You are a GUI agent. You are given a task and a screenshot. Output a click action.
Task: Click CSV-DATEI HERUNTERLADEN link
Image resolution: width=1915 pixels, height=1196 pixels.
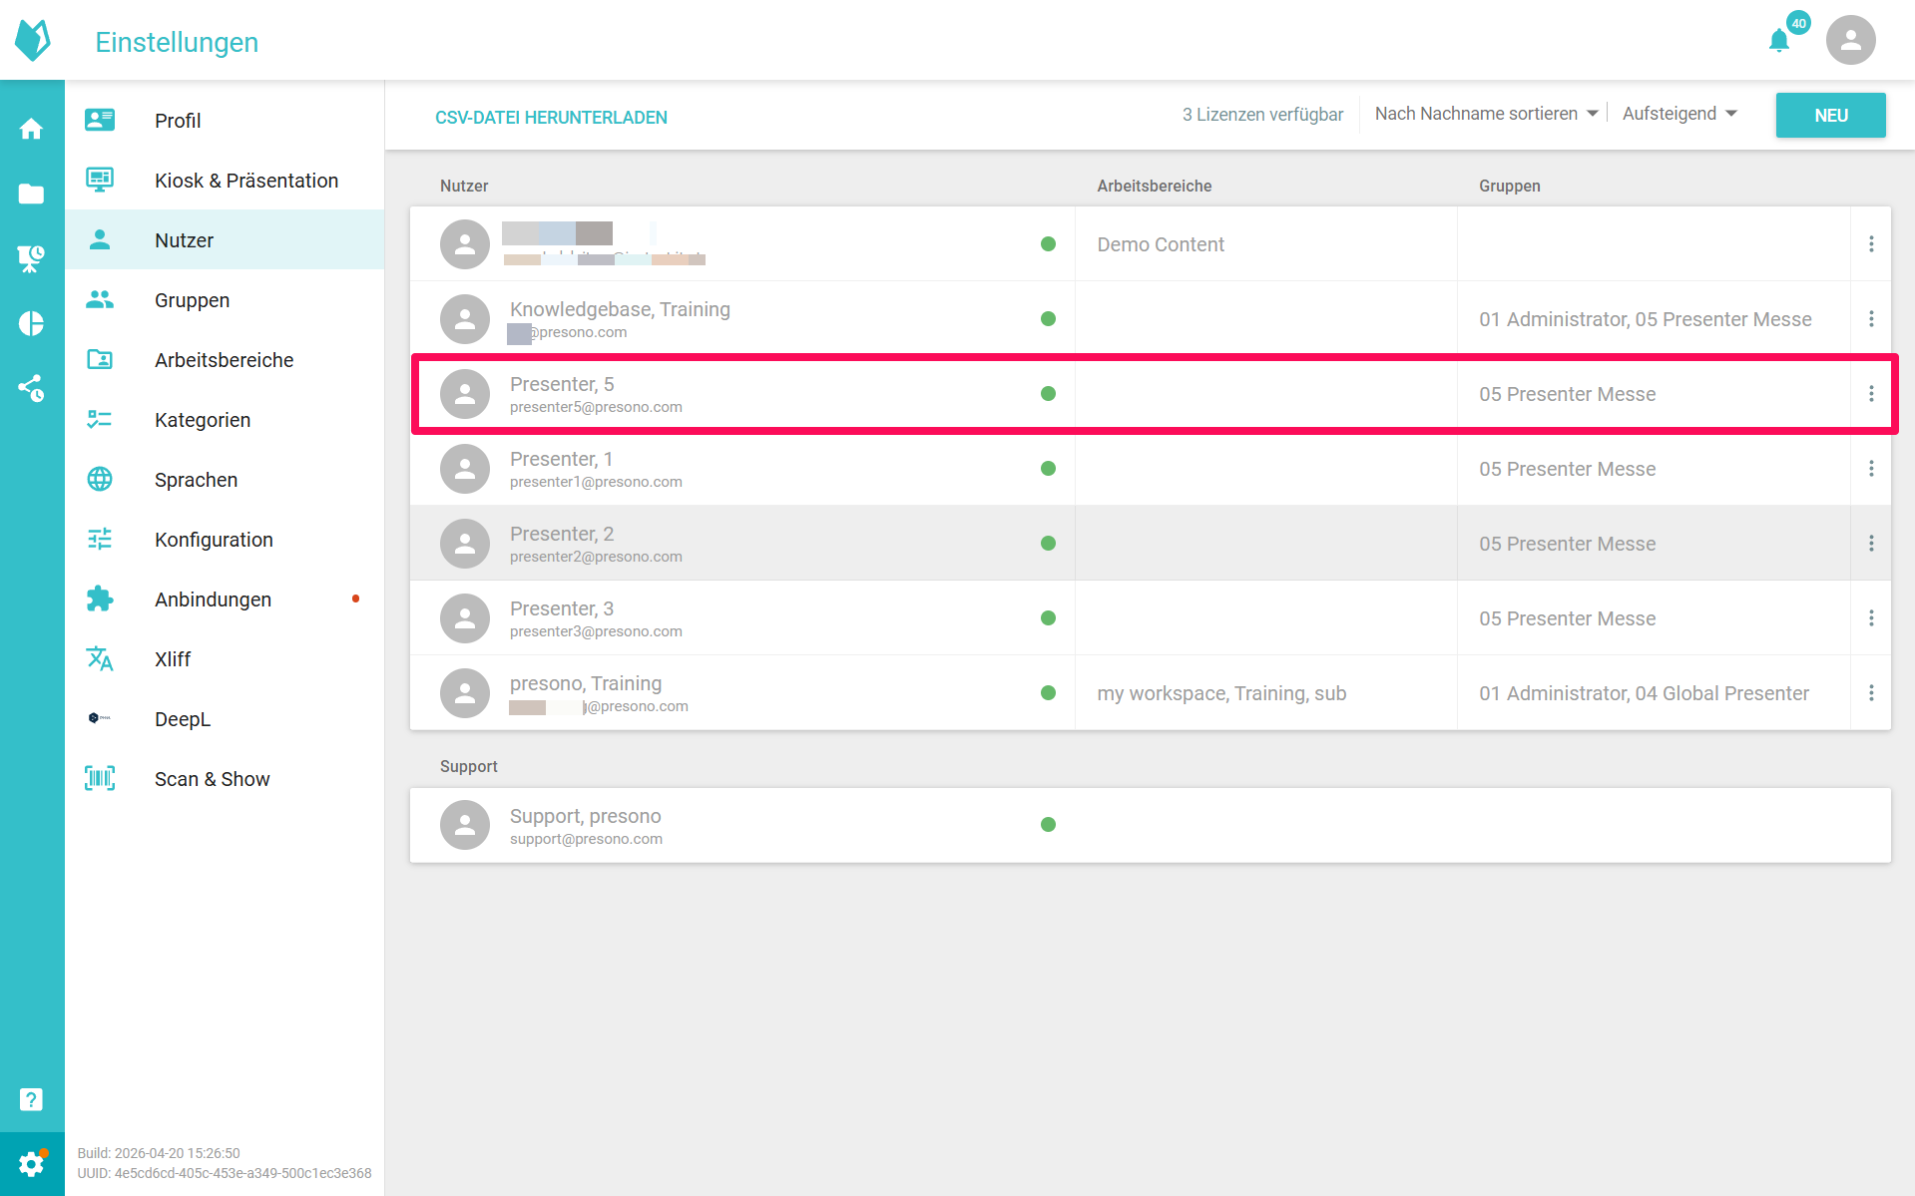(551, 117)
